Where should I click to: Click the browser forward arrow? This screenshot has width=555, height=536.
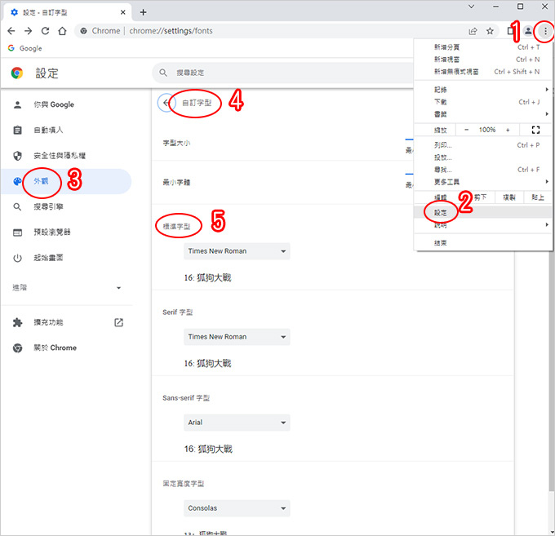tap(29, 31)
